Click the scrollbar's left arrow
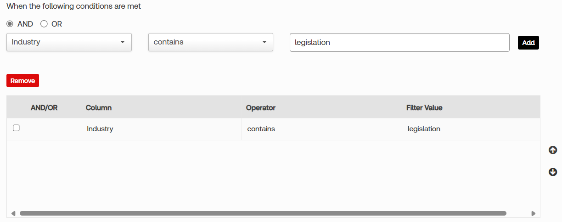This screenshot has width=562, height=222. [13, 213]
